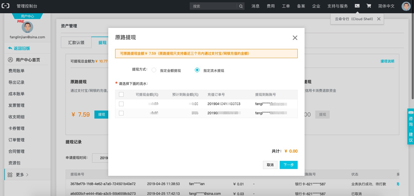Expand the 更多 sidebar menu
Image resolution: width=414 pixels, height=196 pixels.
pyautogui.click(x=27, y=175)
